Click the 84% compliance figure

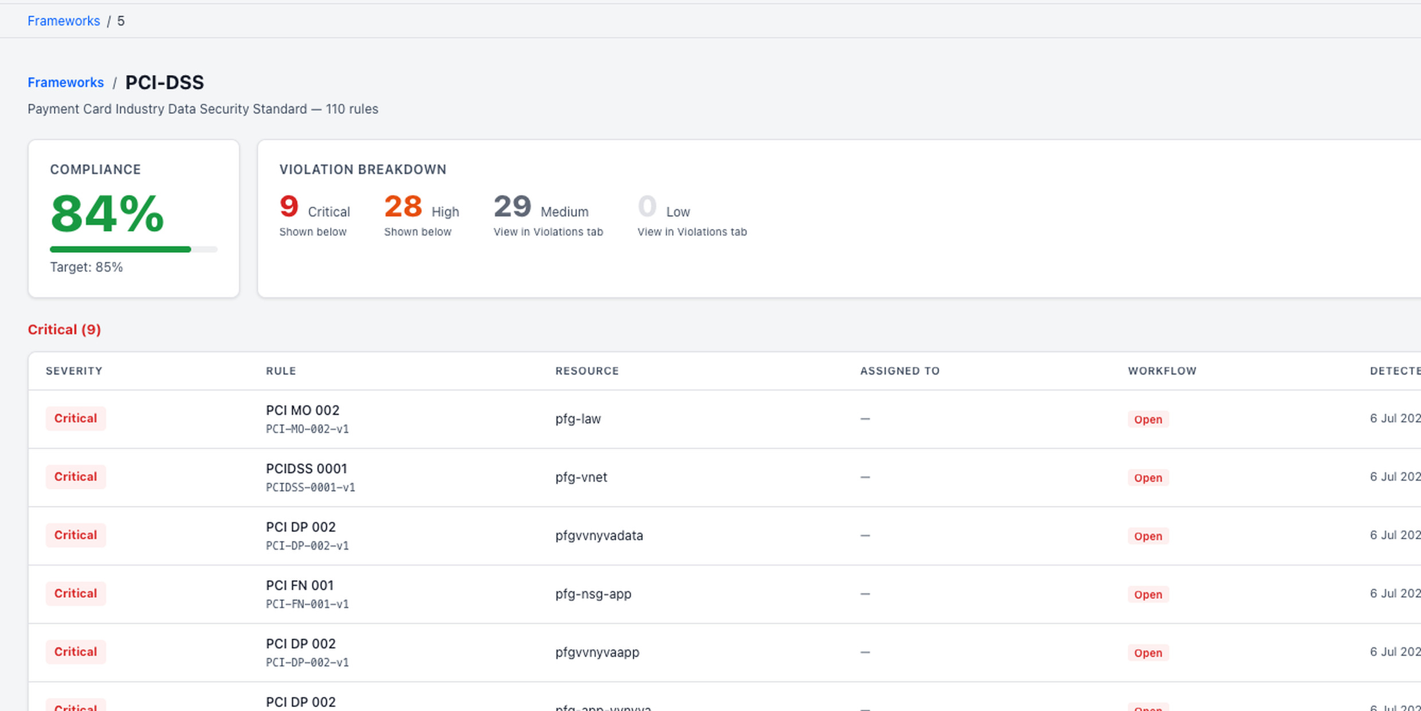click(107, 214)
